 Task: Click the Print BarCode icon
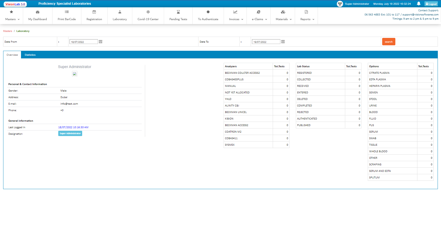[67, 12]
